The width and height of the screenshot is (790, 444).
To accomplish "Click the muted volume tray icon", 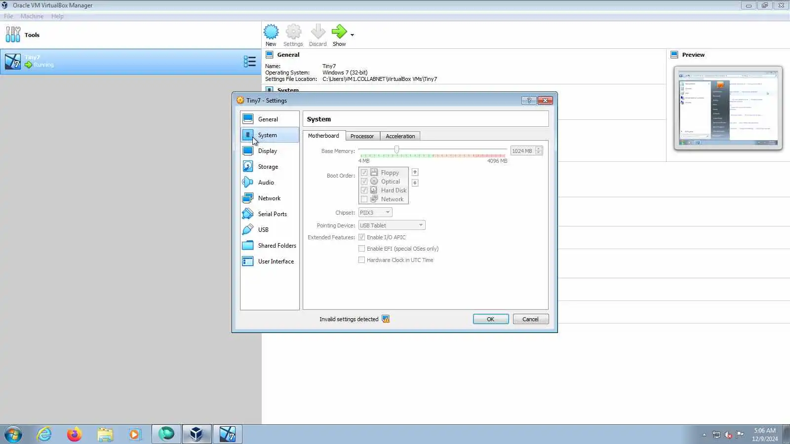I will [728, 435].
